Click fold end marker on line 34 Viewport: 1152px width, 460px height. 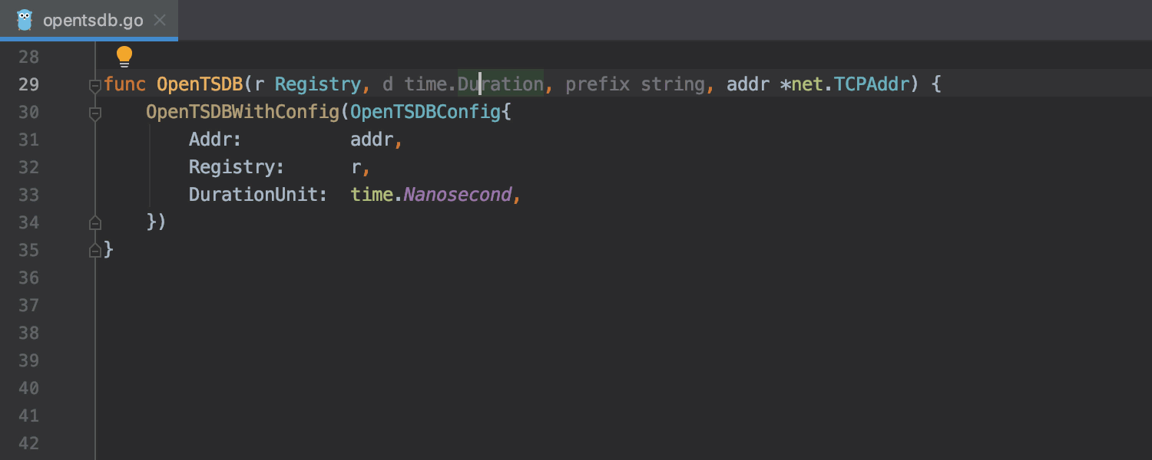click(95, 223)
